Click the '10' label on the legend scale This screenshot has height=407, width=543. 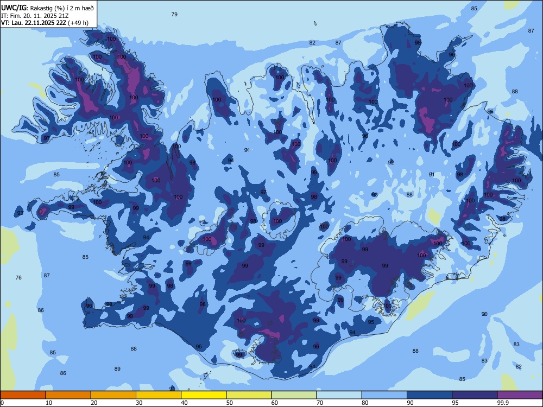coord(49,403)
